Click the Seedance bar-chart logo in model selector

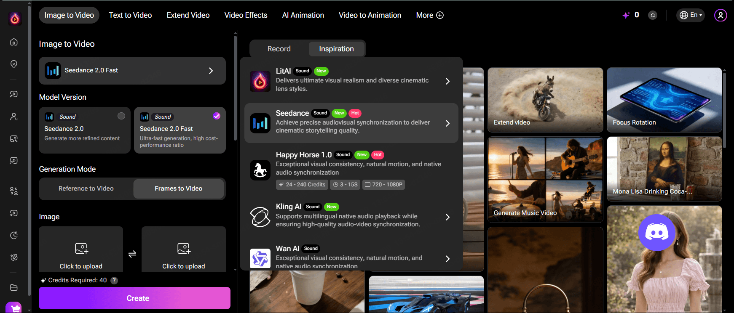click(x=53, y=71)
